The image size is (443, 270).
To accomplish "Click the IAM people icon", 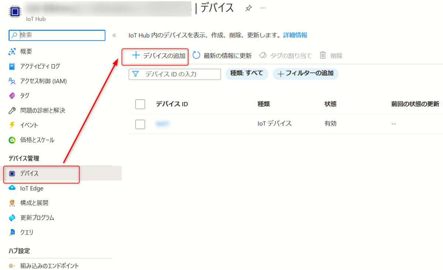I will (13, 81).
